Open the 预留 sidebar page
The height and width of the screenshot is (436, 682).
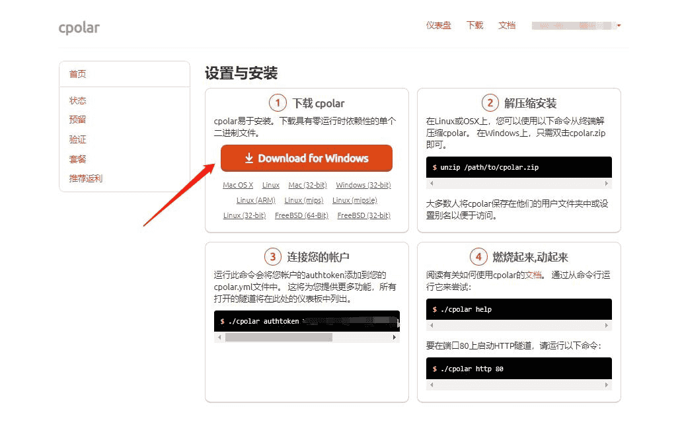(77, 120)
